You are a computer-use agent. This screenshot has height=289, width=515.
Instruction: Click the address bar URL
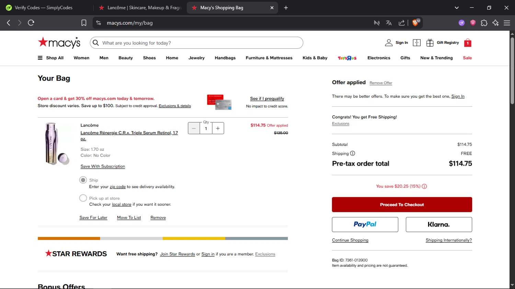click(x=130, y=23)
